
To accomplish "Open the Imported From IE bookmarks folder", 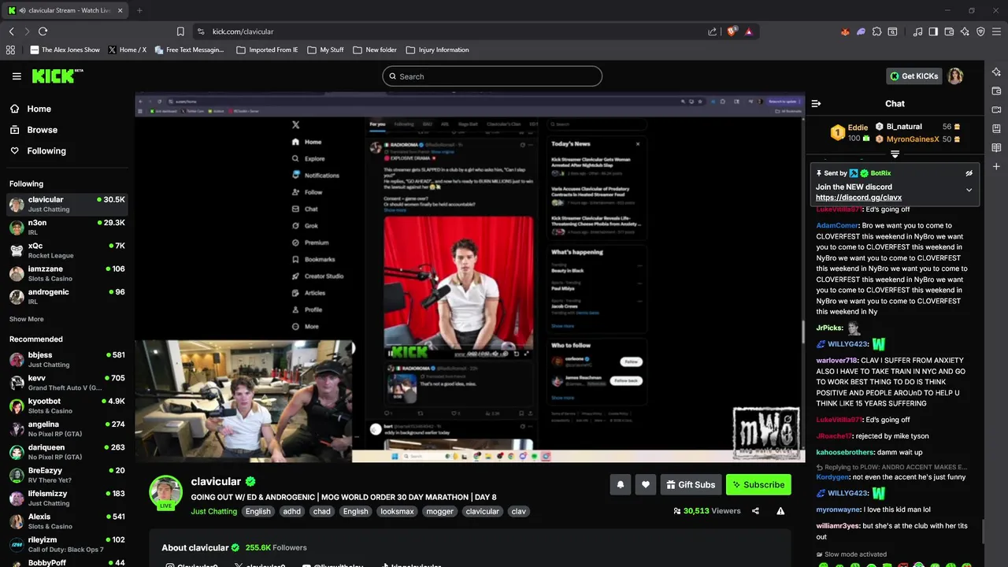I will pos(266,50).
